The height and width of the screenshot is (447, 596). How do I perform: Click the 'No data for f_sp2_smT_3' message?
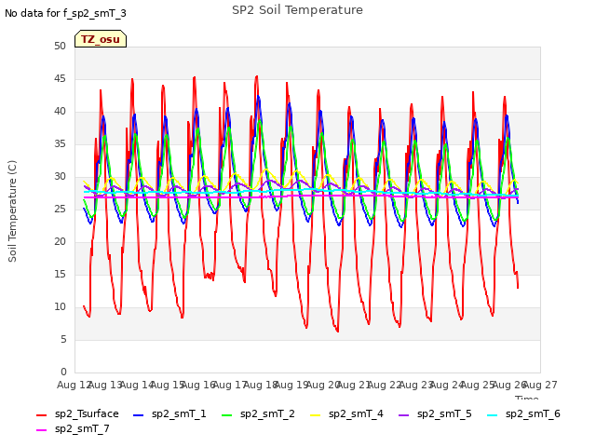pos(65,13)
